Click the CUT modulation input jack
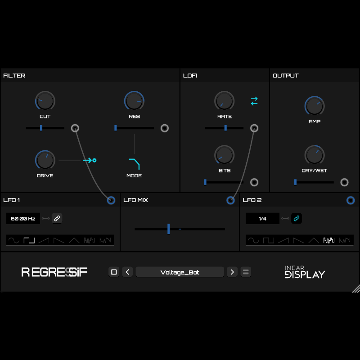This screenshot has height=360, width=360. pyautogui.click(x=75, y=128)
